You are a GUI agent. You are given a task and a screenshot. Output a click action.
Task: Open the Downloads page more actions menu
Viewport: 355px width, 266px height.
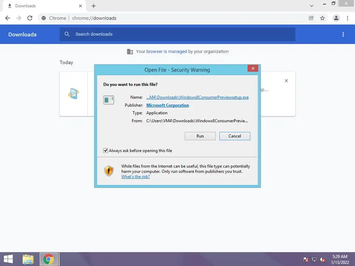[x=343, y=34]
